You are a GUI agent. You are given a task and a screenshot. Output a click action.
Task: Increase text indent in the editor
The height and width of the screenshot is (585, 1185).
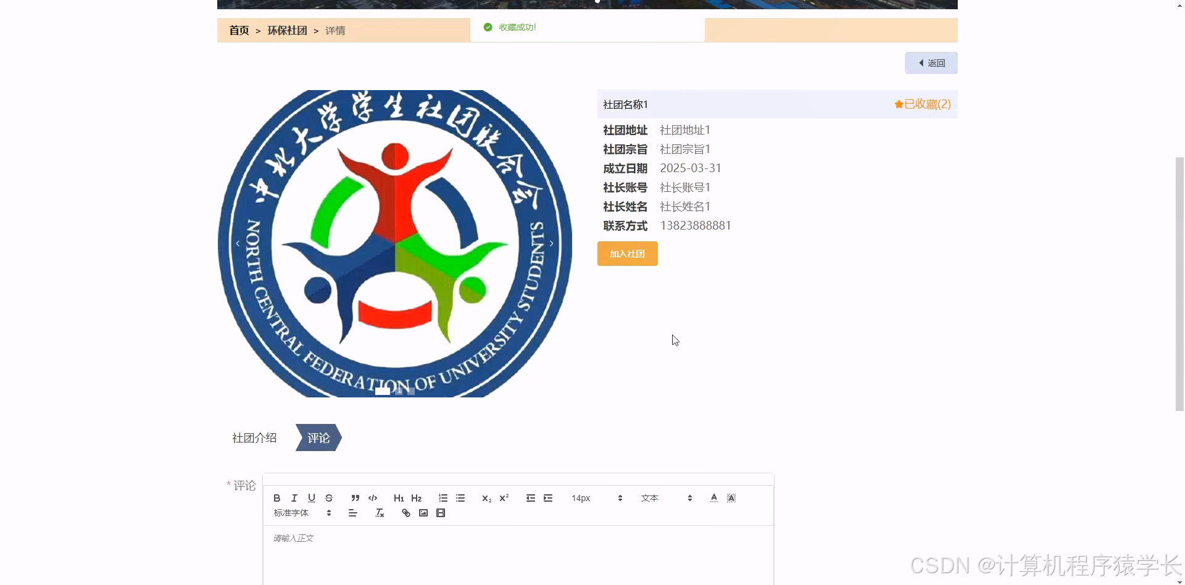(x=548, y=498)
